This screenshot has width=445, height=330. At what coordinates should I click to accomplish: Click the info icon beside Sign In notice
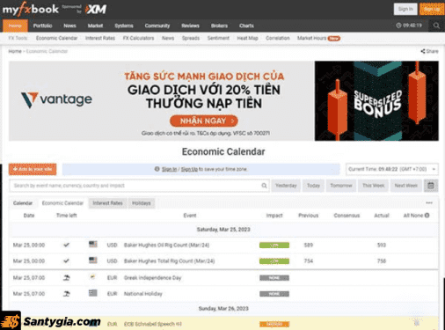click(x=157, y=169)
